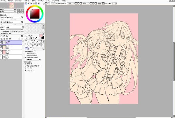Select the move tool
This screenshot has width=175, height=118.
(26, 38)
